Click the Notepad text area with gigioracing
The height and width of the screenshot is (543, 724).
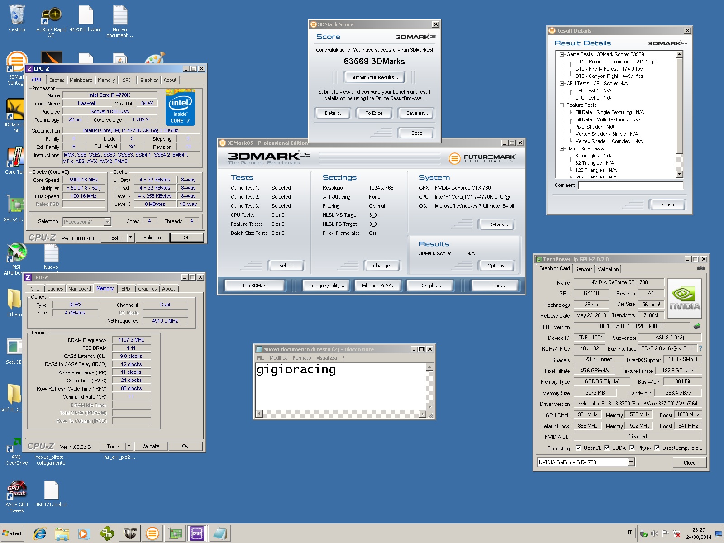click(341, 386)
